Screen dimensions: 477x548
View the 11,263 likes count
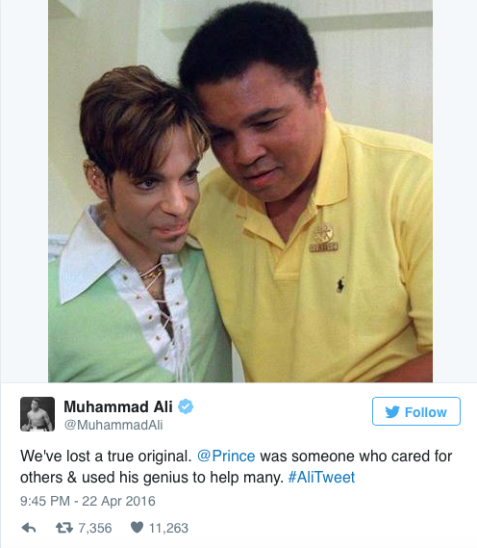(168, 528)
